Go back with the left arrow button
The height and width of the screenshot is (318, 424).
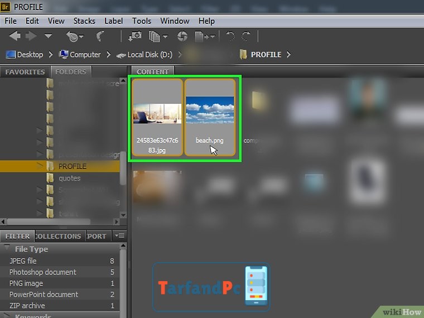(x=15, y=36)
